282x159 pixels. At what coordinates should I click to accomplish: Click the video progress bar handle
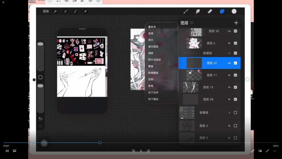100,143
